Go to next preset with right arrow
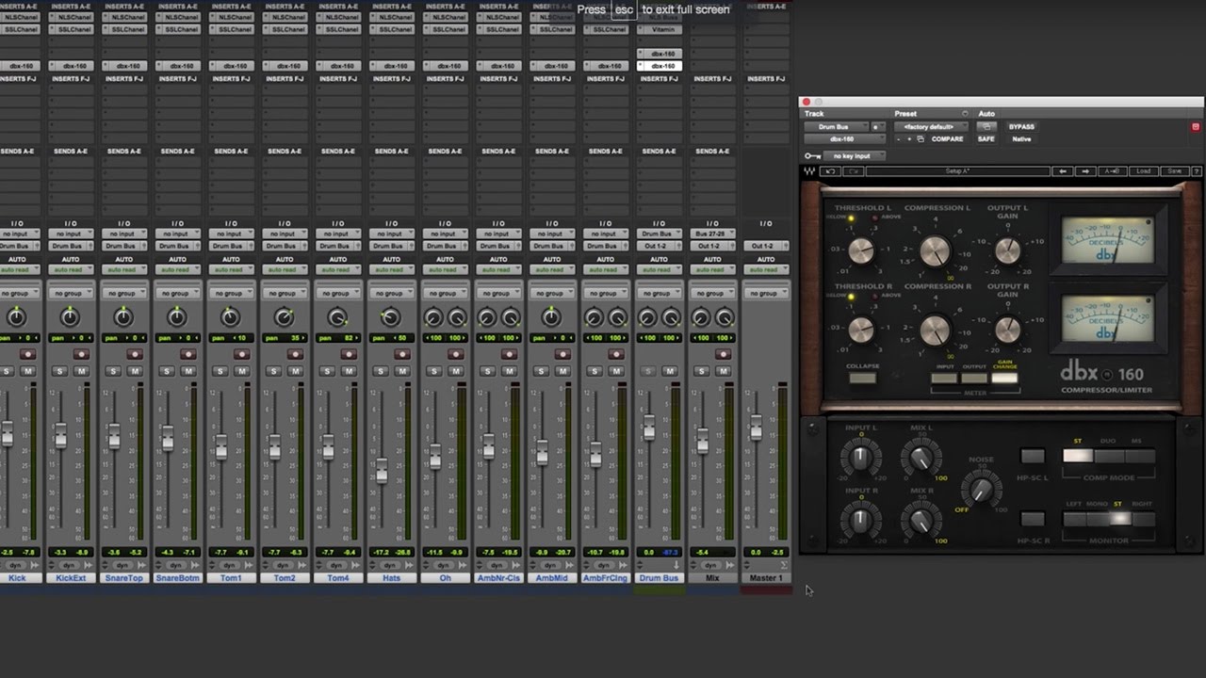The width and height of the screenshot is (1206, 678). click(x=1084, y=171)
